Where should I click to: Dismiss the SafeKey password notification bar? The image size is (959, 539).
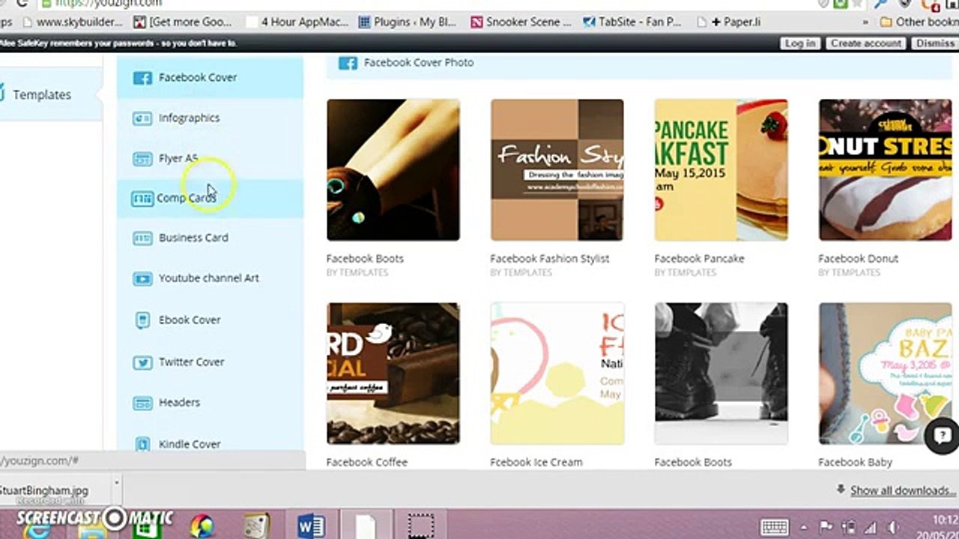(935, 43)
